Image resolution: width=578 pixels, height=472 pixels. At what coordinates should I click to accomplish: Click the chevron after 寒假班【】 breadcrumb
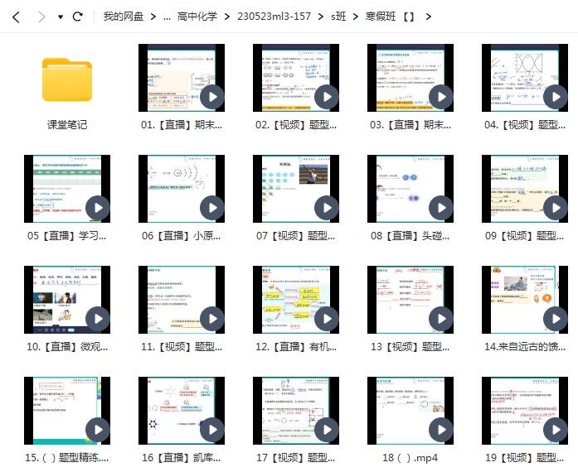pyautogui.click(x=429, y=17)
